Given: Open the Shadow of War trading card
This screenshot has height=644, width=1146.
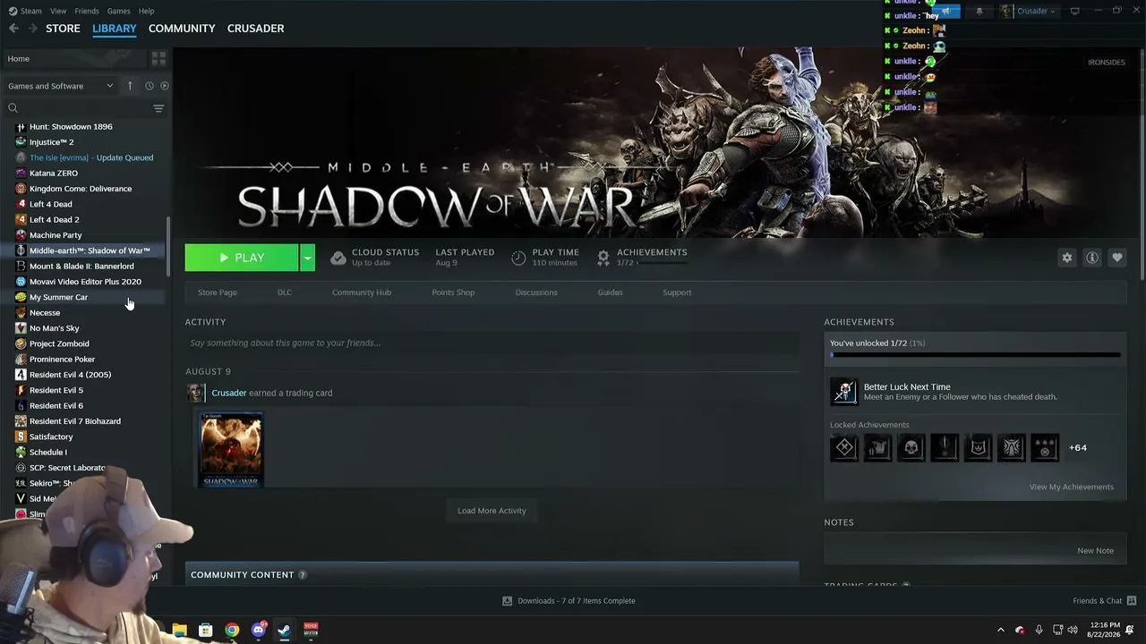Looking at the screenshot, I should [x=231, y=450].
